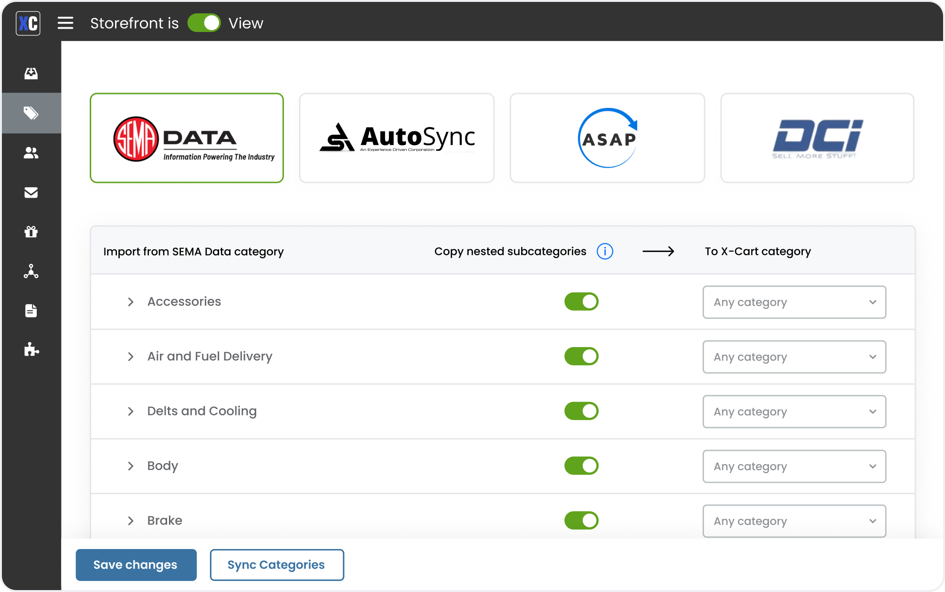Disable copying subcategories for Accessories
This screenshot has height=592, width=945.
coord(581,301)
